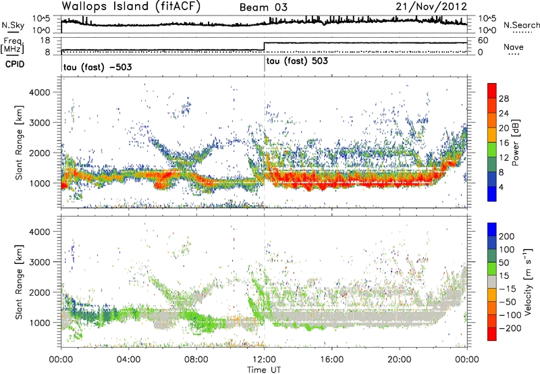Click the "-15" label on Velocity color bar
Viewport: 540px width, 374px height.
click(508, 289)
